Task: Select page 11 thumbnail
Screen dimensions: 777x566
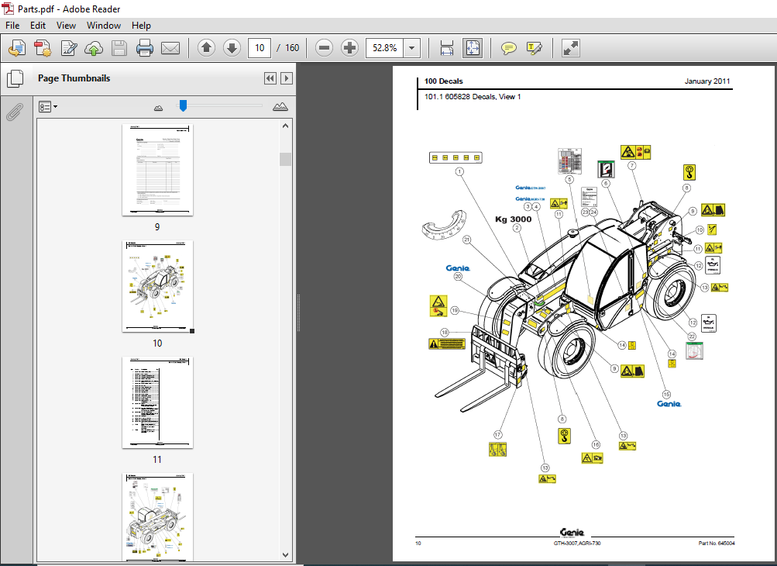Action: 157,402
